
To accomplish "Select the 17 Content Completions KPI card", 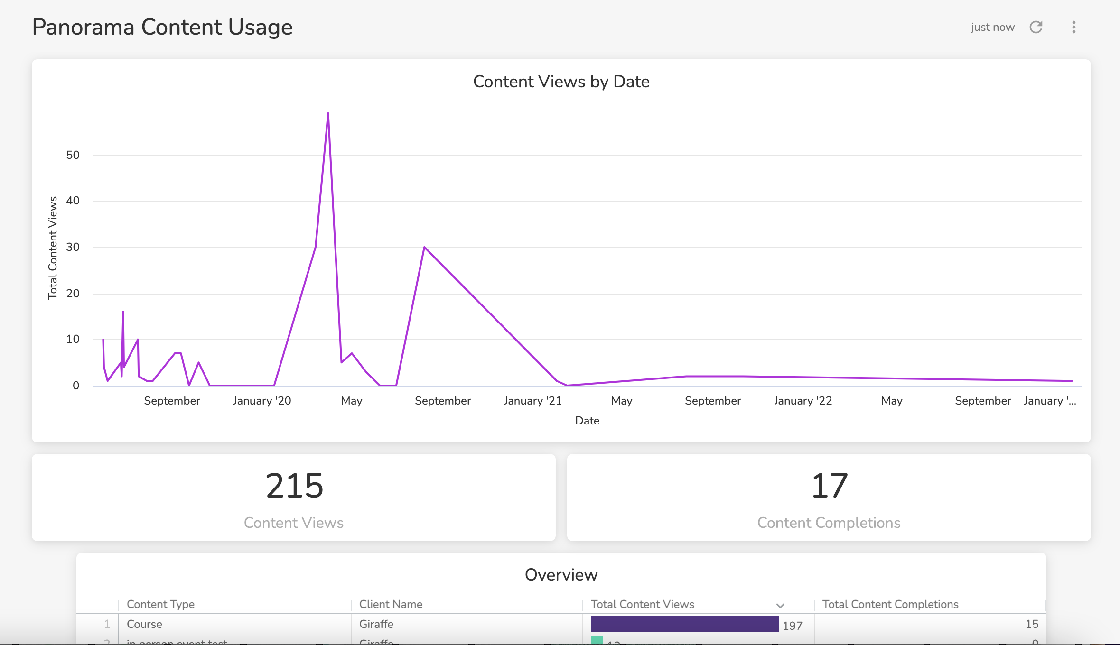I will (x=829, y=498).
